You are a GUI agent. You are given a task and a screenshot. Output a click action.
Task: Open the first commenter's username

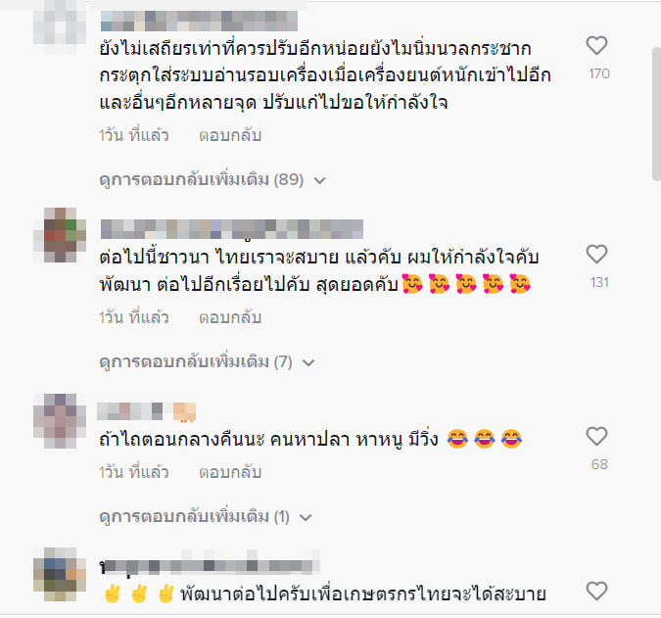[199, 22]
